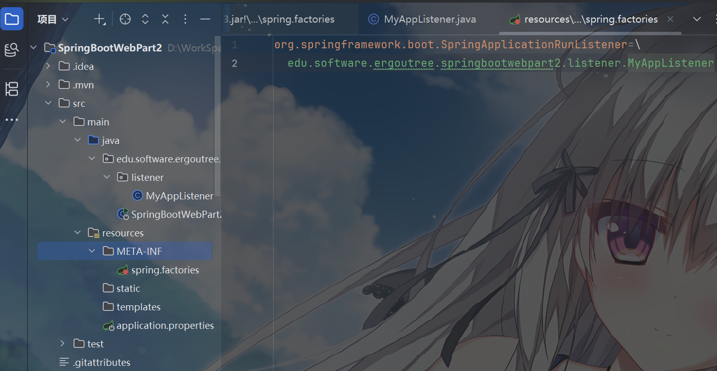Click the .gitattributes file icon
The width and height of the screenshot is (717, 371).
point(64,362)
